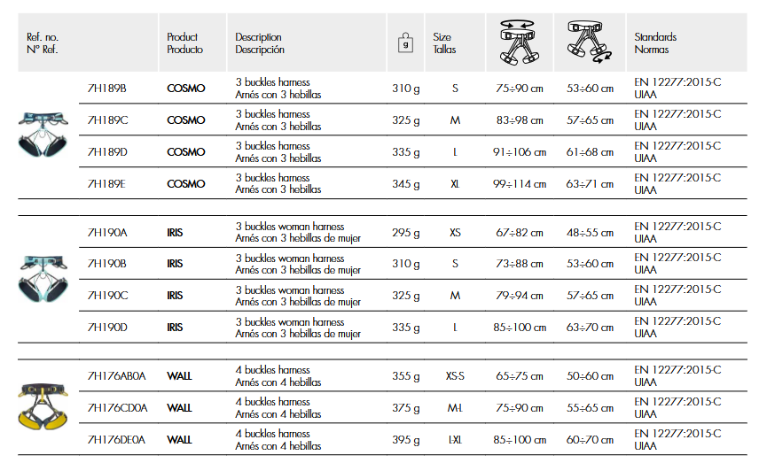The image size is (759, 463).
Task: Click COSMO product name in XL row
Action: point(185,184)
